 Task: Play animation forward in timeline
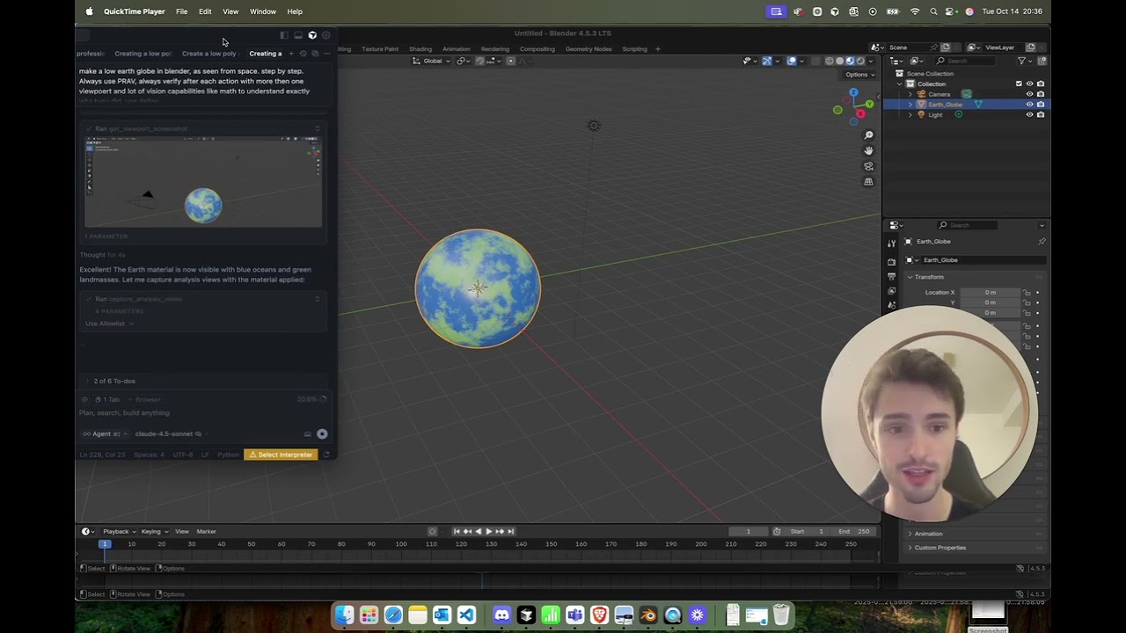pyautogui.click(x=489, y=531)
